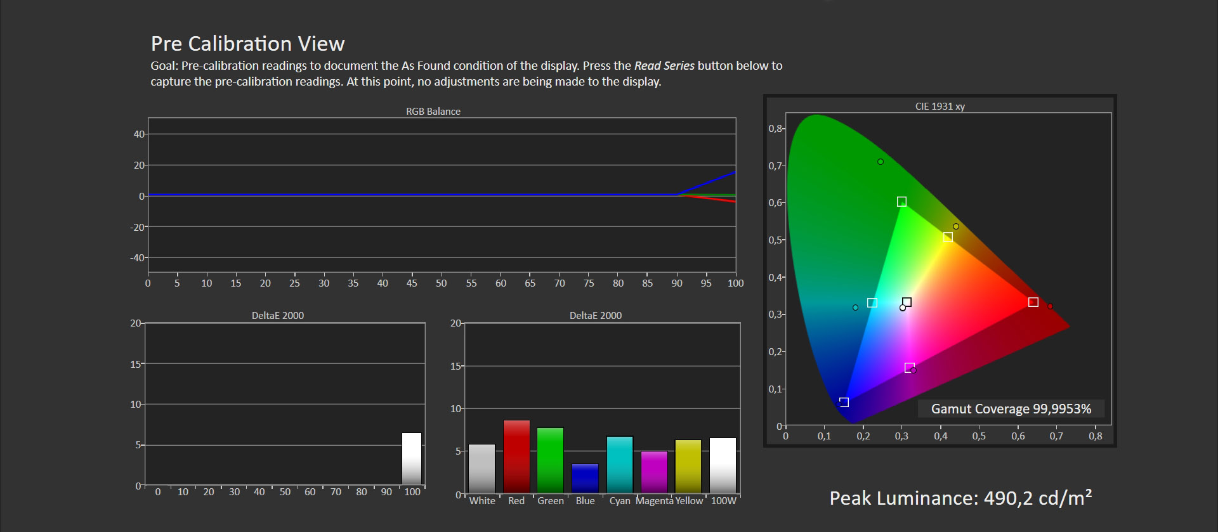
Task: Click the cyan target square in CIE chart
Action: [872, 303]
